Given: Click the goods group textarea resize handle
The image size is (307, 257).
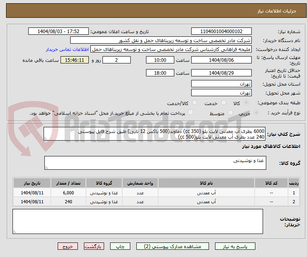Looking at the screenshot, I should click(46, 168).
